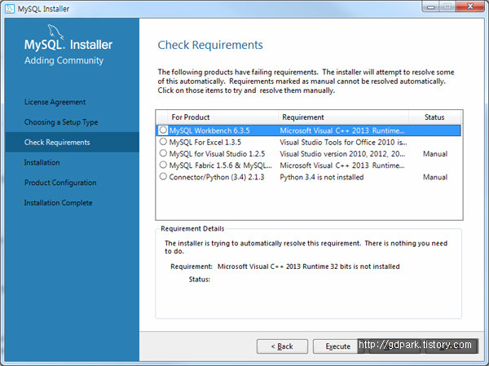Select the Connector/Python (3.4) 2.1.3 radio button
489x366 pixels.
(163, 176)
